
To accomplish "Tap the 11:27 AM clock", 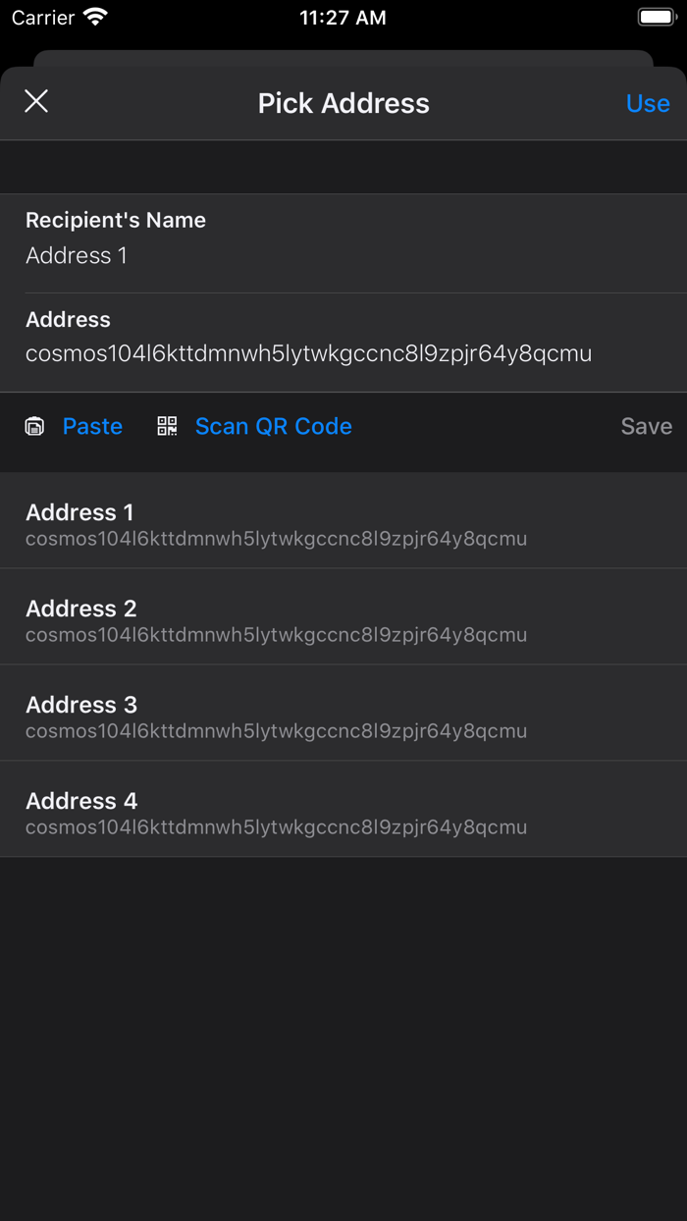I will coord(343,18).
